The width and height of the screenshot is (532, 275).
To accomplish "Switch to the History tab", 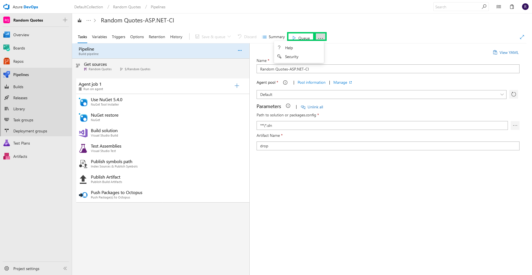I will pos(176,37).
